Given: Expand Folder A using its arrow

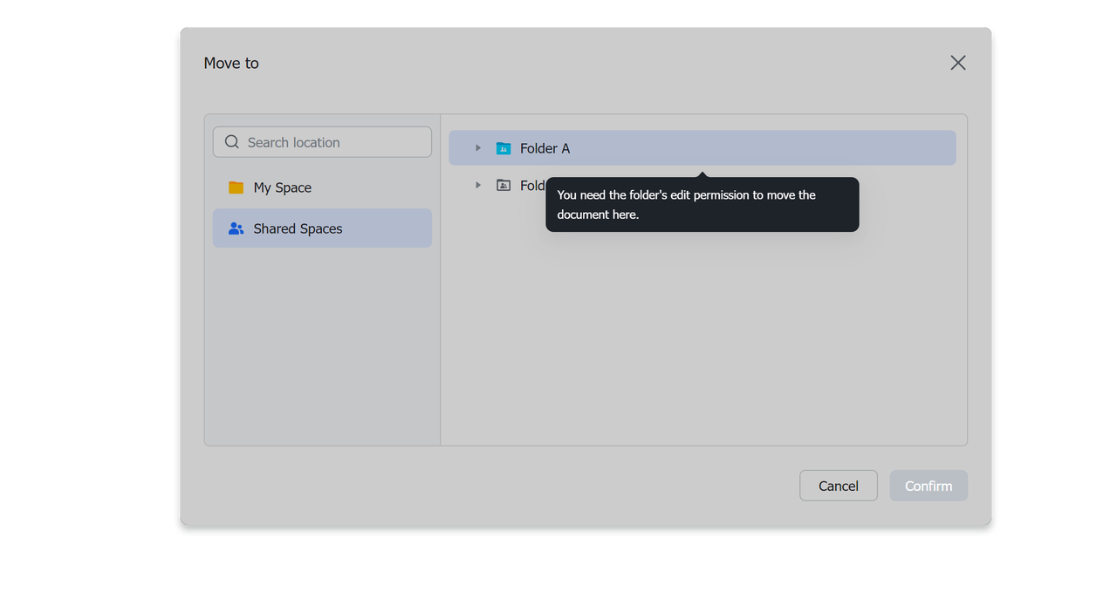Looking at the screenshot, I should tap(477, 148).
